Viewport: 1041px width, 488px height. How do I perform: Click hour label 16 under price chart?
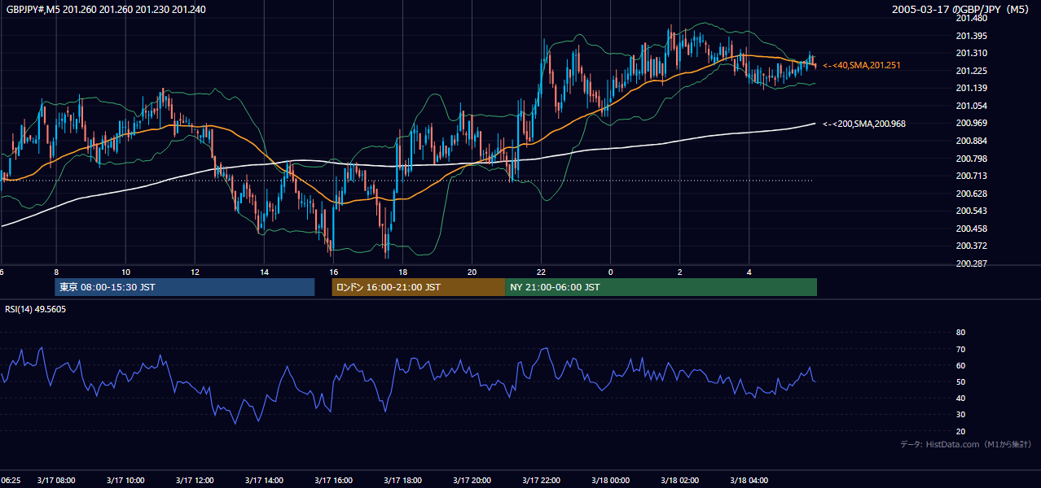(x=333, y=272)
